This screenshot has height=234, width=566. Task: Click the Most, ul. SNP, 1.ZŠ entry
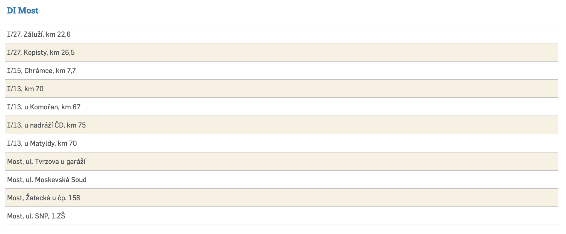pyautogui.click(x=36, y=216)
